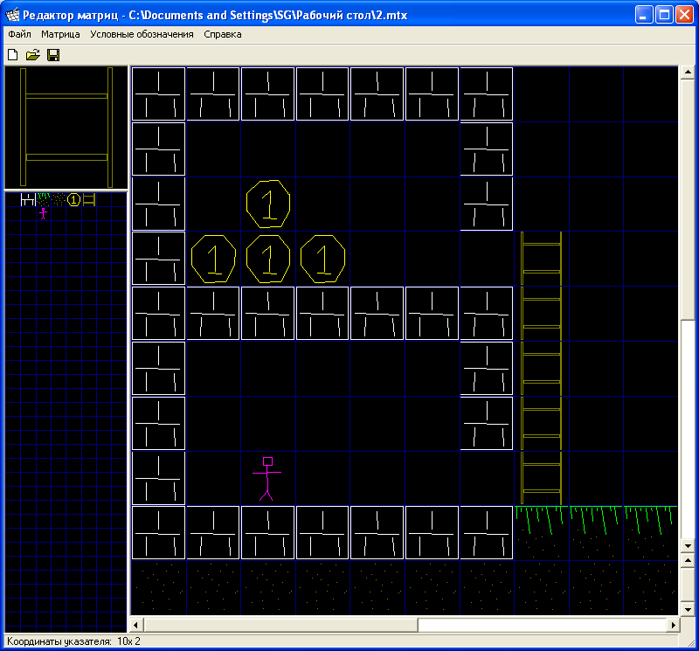The width and height of the screenshot is (699, 651).
Task: Click the status text Координаты указателя: 10x 2
Action: tap(73, 641)
